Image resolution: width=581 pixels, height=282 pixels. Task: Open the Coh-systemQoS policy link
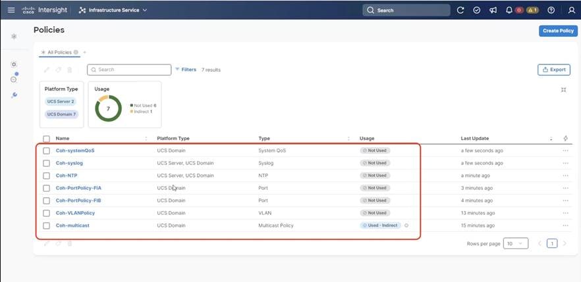75,151
